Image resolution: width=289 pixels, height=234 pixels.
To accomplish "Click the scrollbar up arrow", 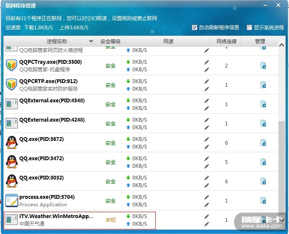I will (x=281, y=45).
